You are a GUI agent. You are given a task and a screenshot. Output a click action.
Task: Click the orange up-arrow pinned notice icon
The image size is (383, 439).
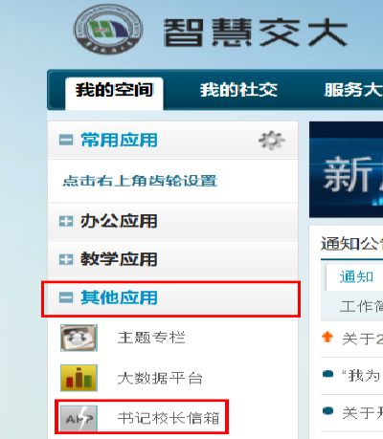327,337
